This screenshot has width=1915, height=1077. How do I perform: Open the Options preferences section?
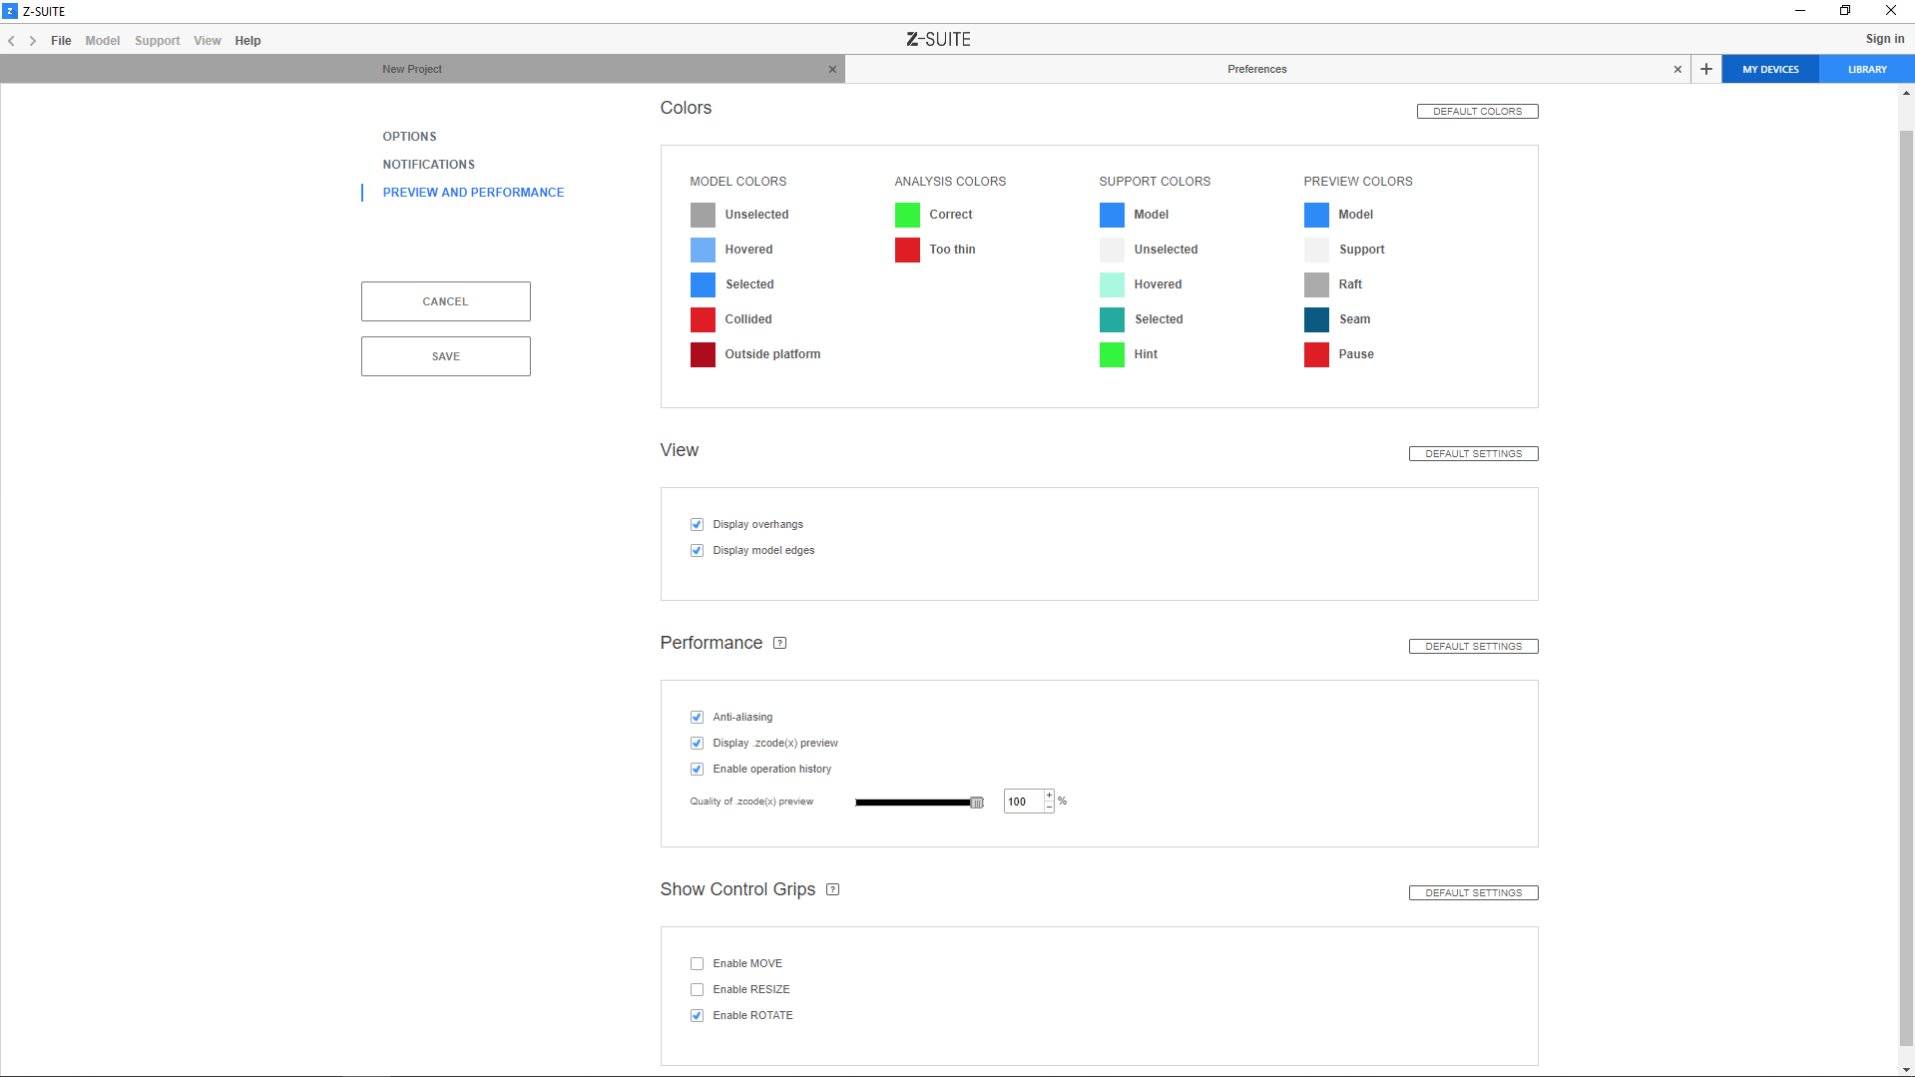tap(409, 137)
